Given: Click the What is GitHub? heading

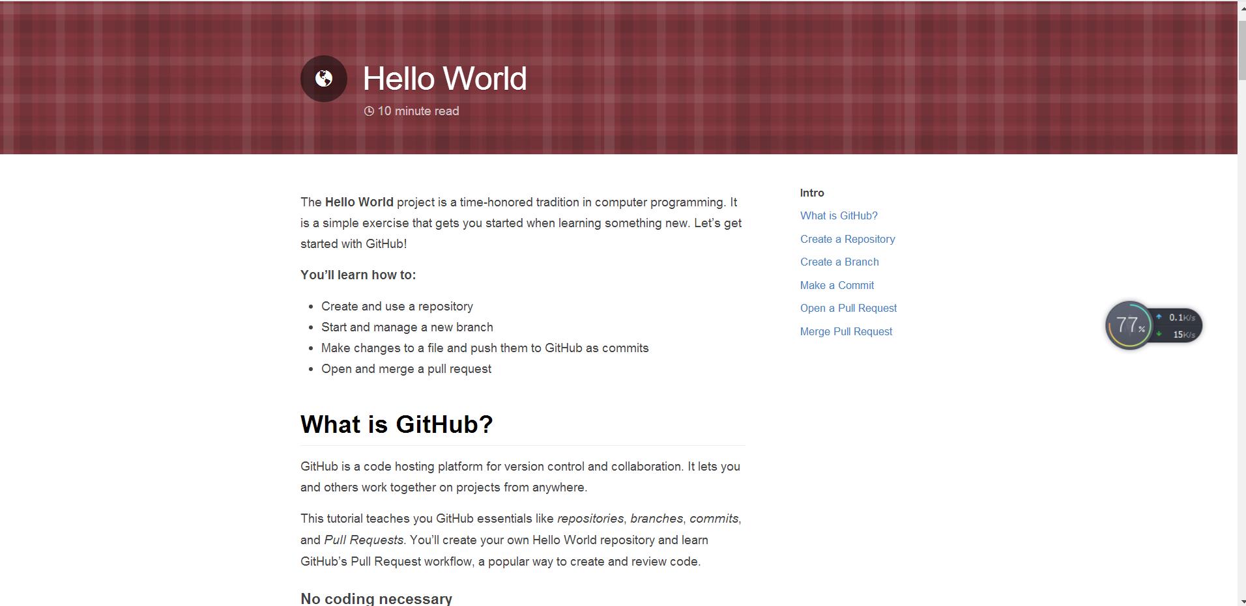Looking at the screenshot, I should click(x=396, y=424).
